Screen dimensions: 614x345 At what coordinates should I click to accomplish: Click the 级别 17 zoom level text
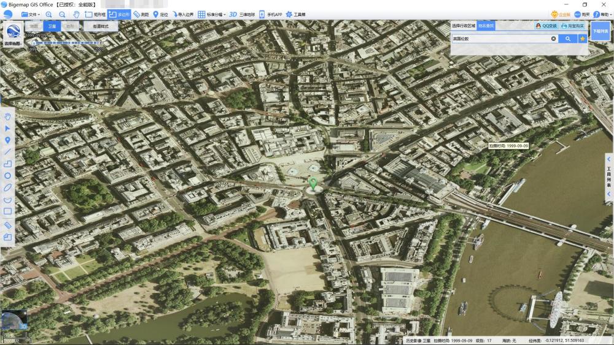coord(484,341)
